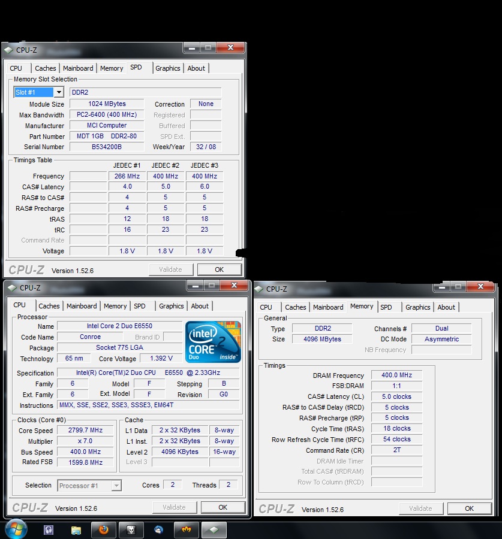The height and width of the screenshot is (539, 502).
Task: Click the CPU-Z title icon of SPD window
Action: click(8, 50)
